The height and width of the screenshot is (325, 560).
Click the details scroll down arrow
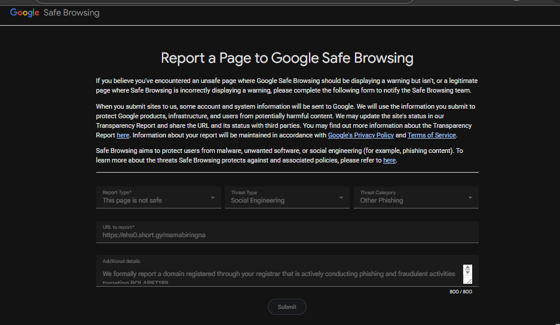467,272
